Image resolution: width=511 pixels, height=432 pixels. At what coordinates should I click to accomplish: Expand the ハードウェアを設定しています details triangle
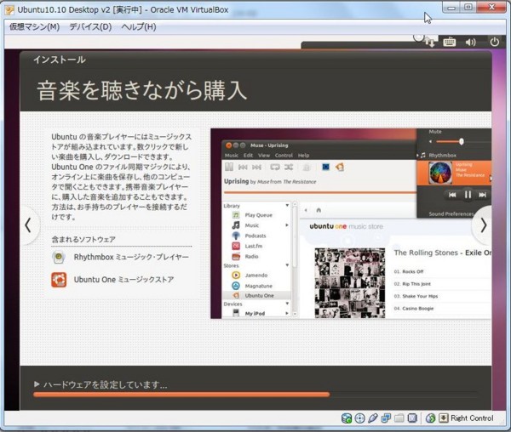(x=37, y=384)
